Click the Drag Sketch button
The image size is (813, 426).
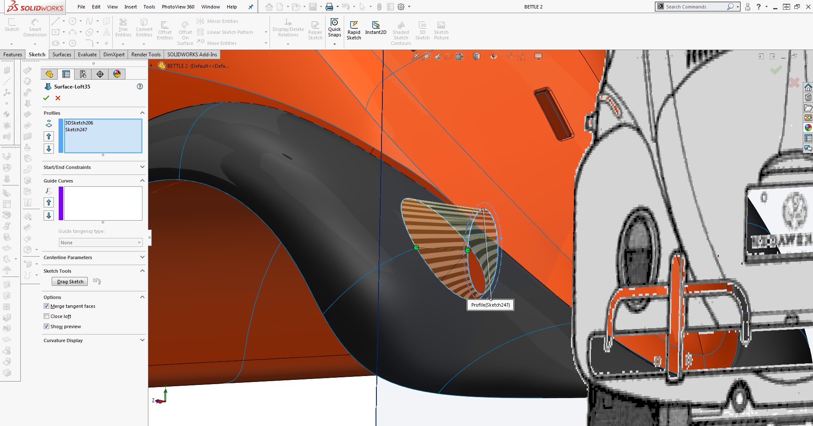(70, 282)
